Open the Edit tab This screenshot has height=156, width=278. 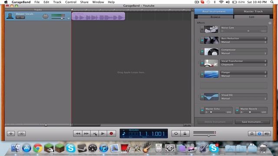coord(252,17)
